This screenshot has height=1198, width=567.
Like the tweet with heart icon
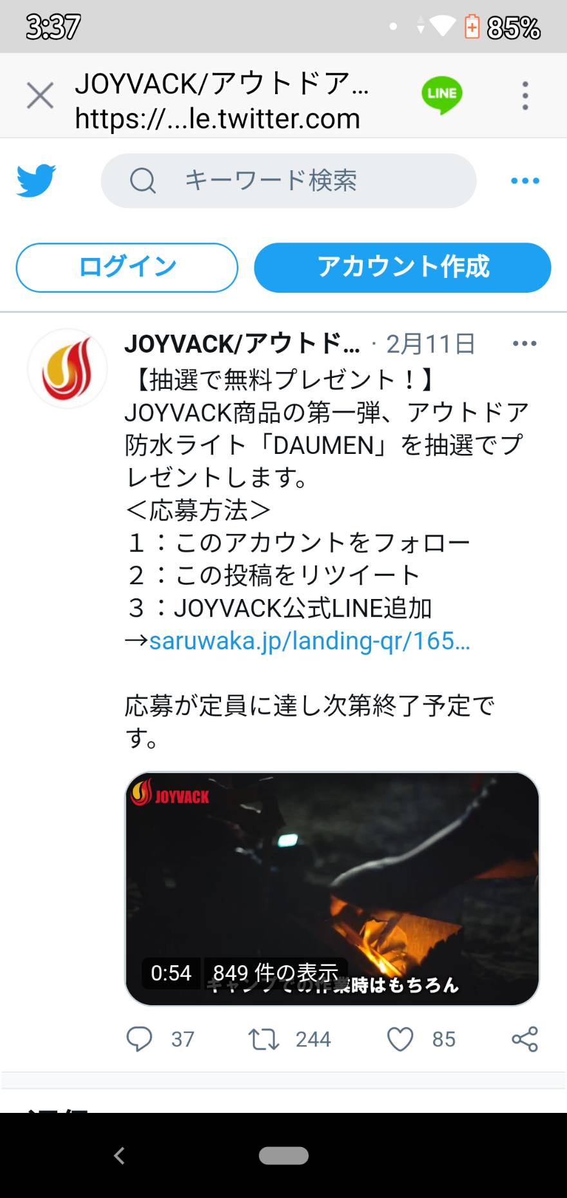[399, 1039]
